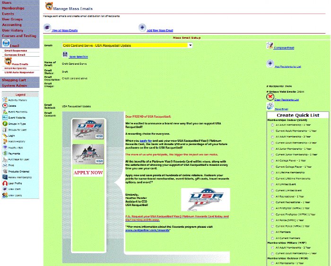Screen dimensions: 331x266
Task: Open the Accounting sidebar menu
Action: click(12, 25)
